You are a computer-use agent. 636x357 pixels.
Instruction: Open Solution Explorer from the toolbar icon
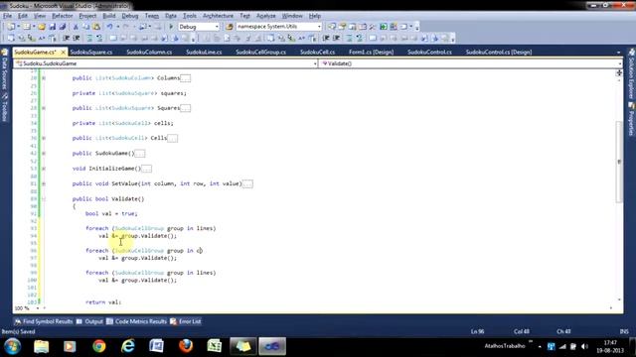click(332, 27)
